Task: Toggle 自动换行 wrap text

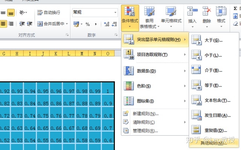Action: [49, 12]
